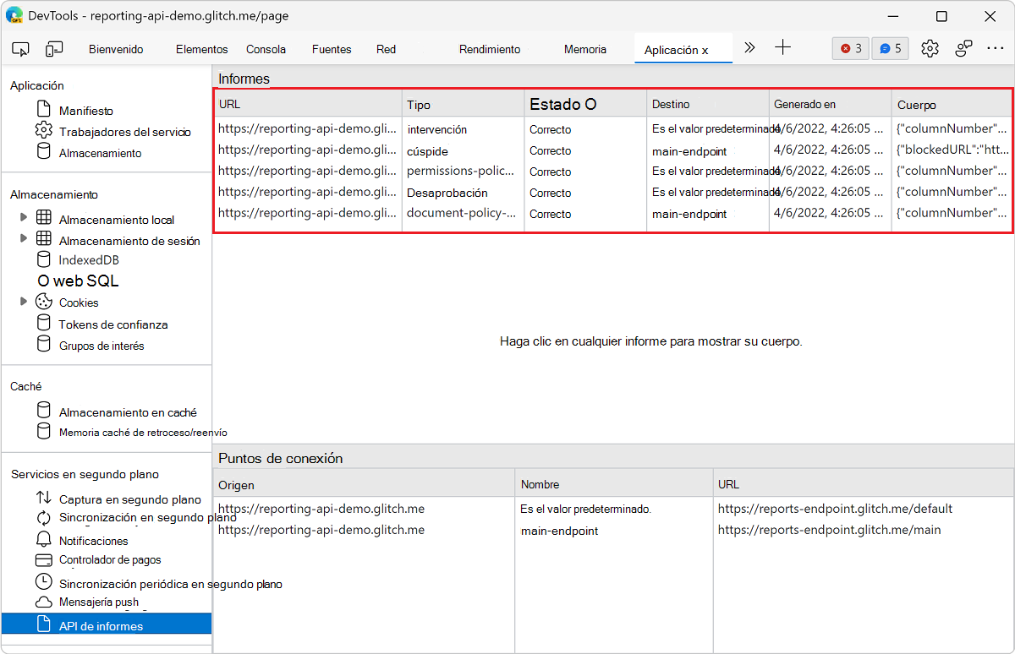Toggle the device emulation toolbar
The height and width of the screenshot is (654, 1015).
tap(54, 48)
